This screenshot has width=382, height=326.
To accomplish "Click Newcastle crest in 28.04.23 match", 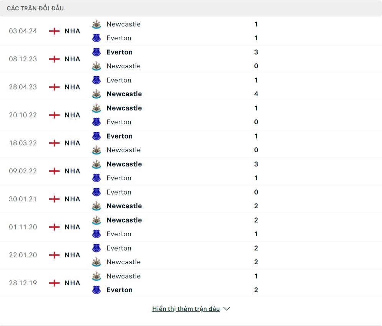I will click(x=96, y=94).
